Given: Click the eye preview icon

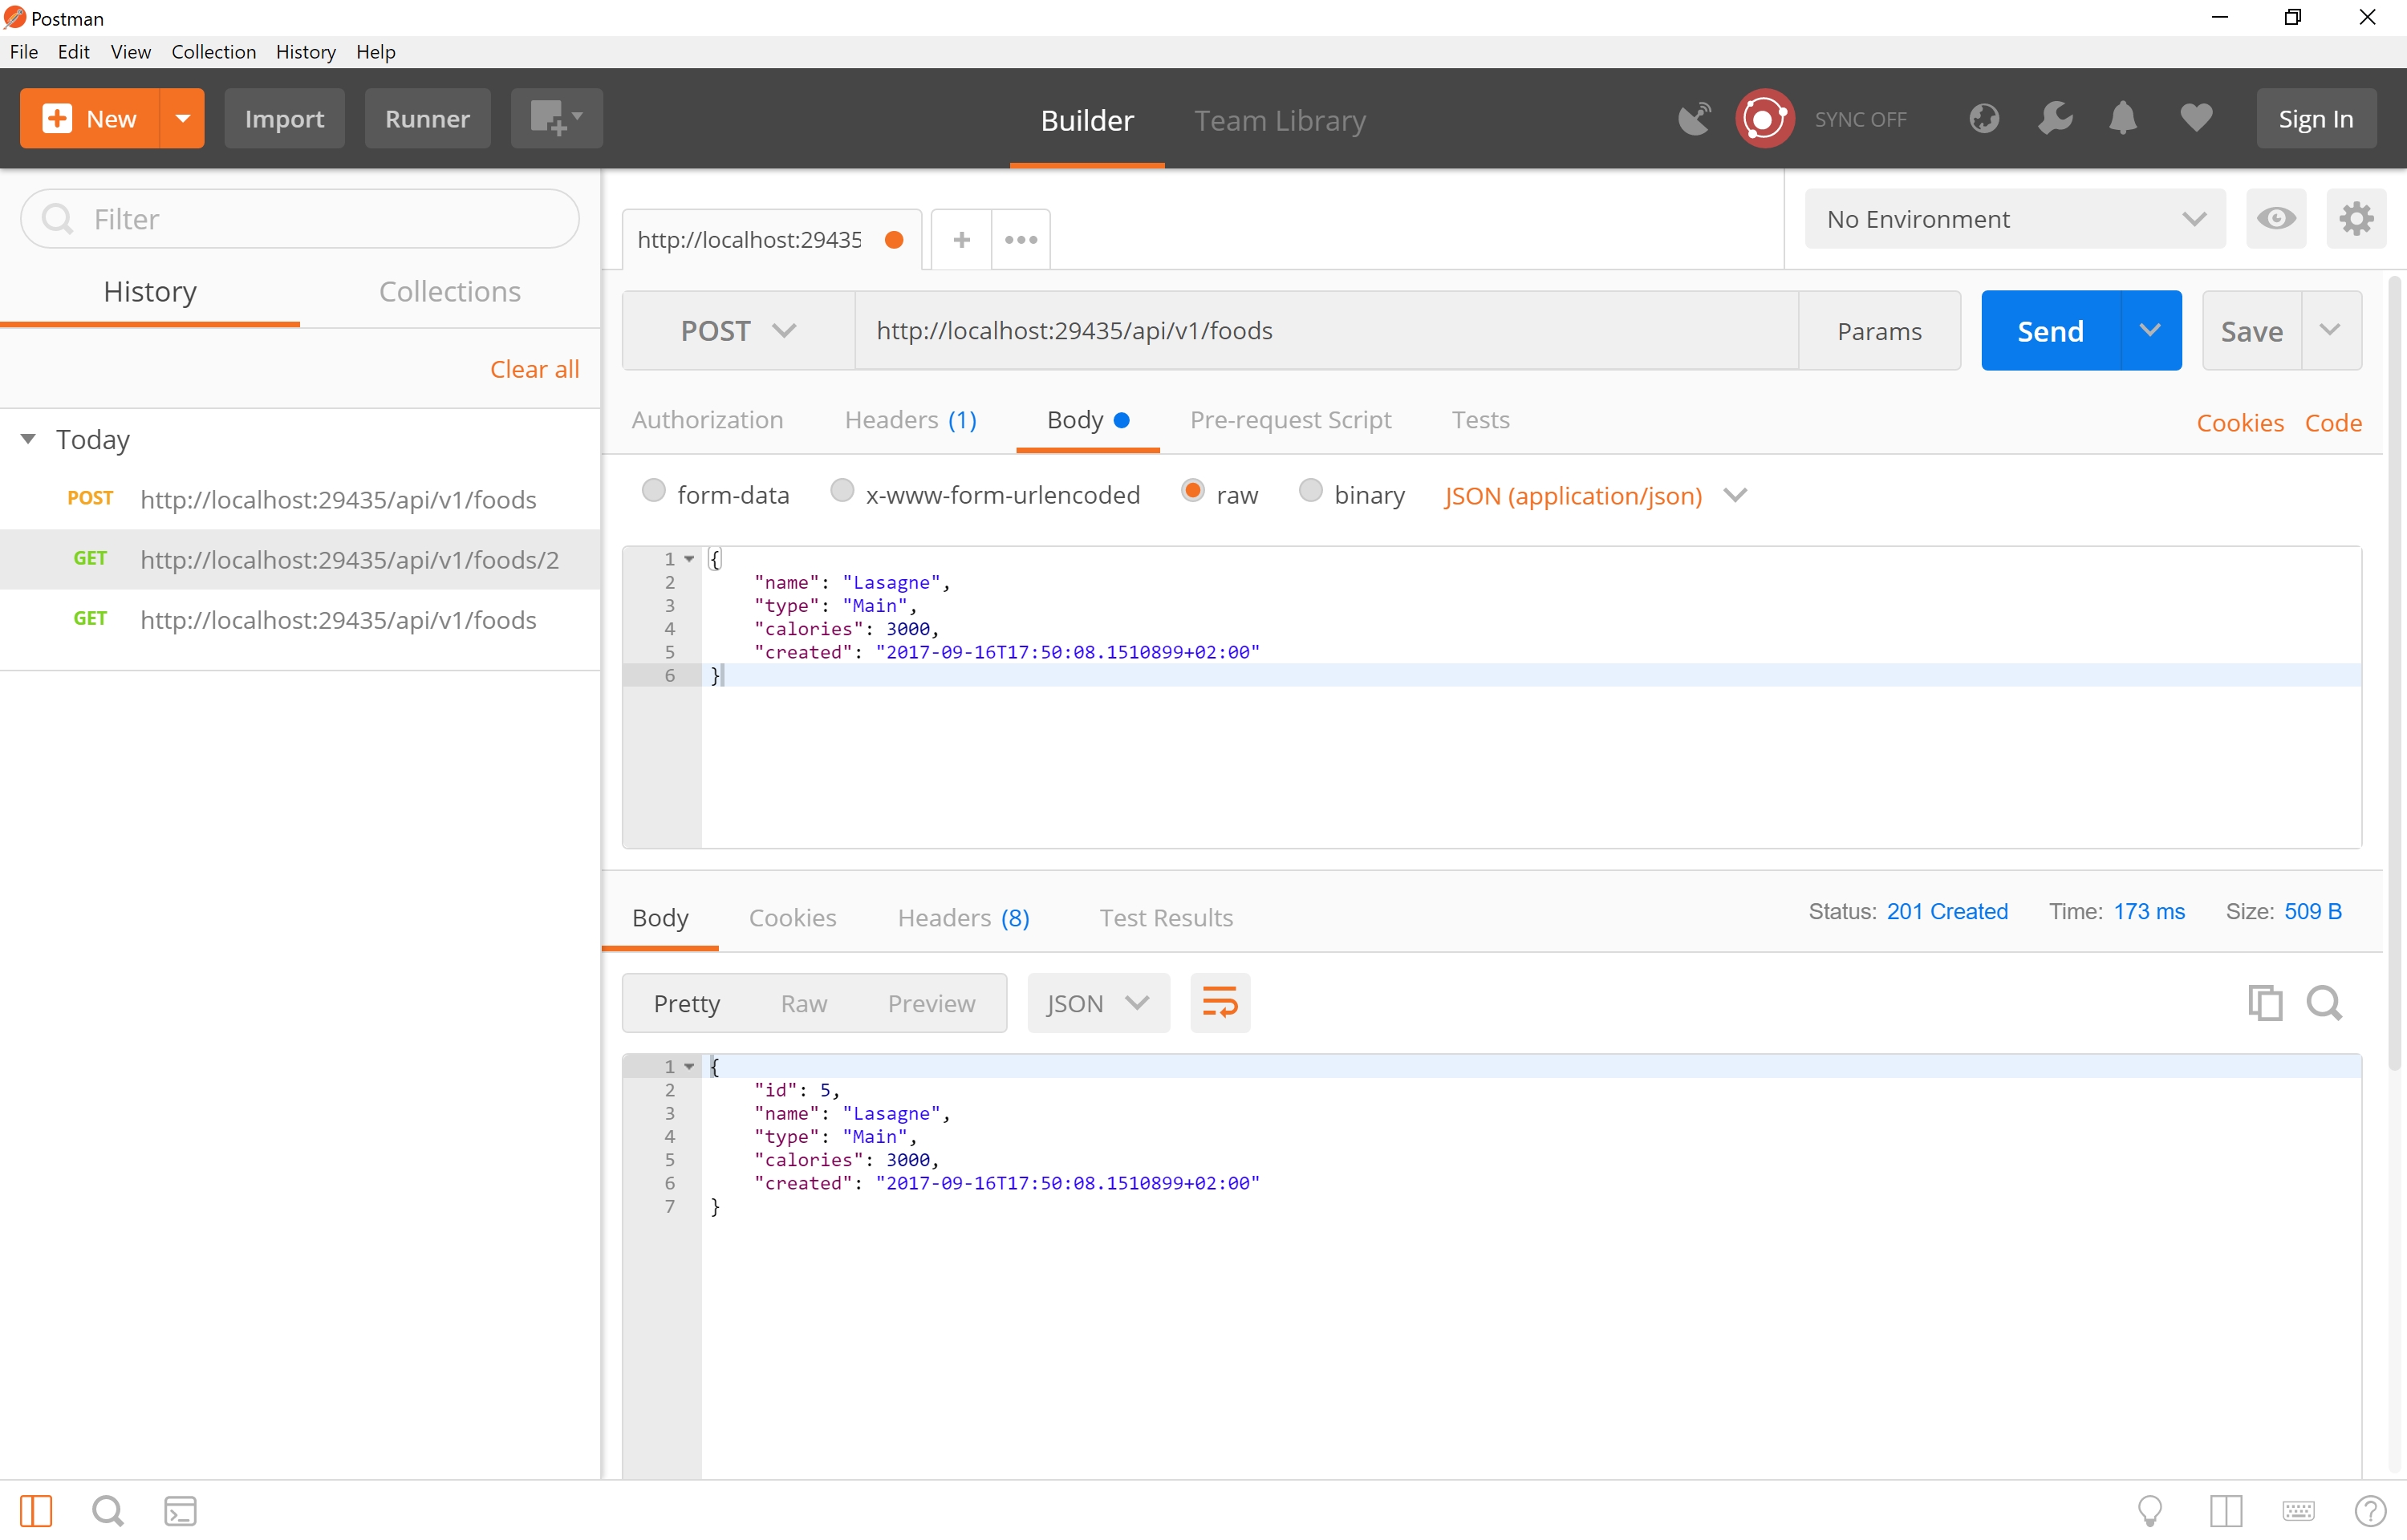Looking at the screenshot, I should point(2277,217).
